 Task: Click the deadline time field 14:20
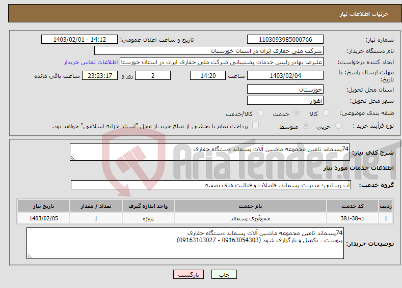(208, 75)
